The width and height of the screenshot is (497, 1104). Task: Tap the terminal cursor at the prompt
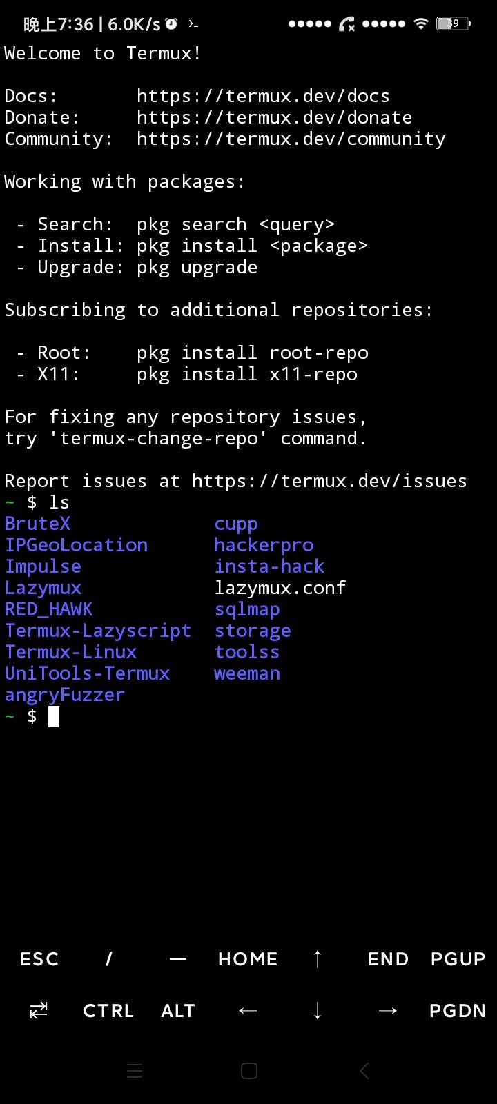click(x=54, y=717)
